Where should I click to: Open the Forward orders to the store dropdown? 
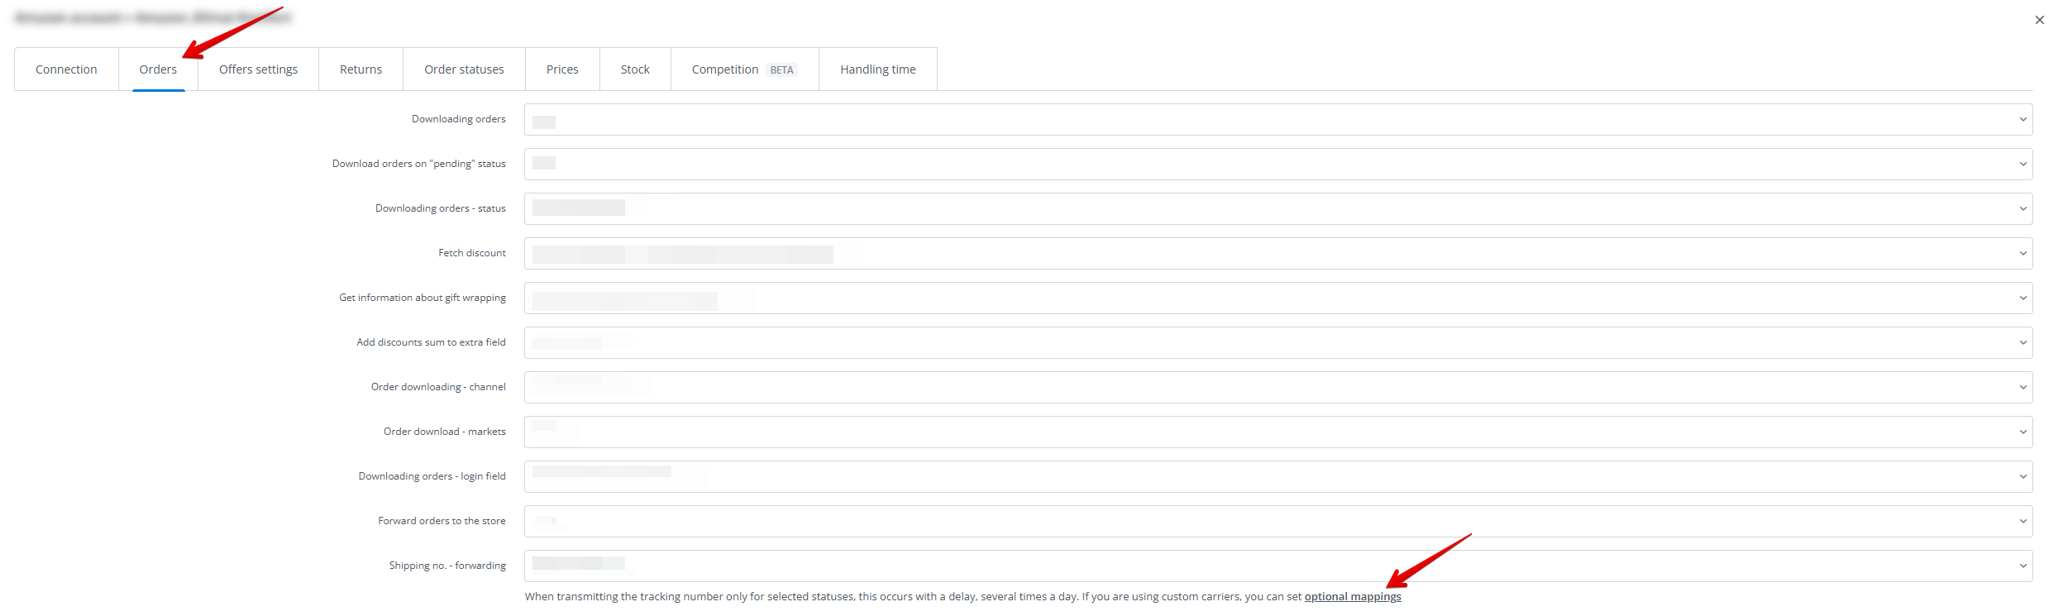click(x=1277, y=522)
